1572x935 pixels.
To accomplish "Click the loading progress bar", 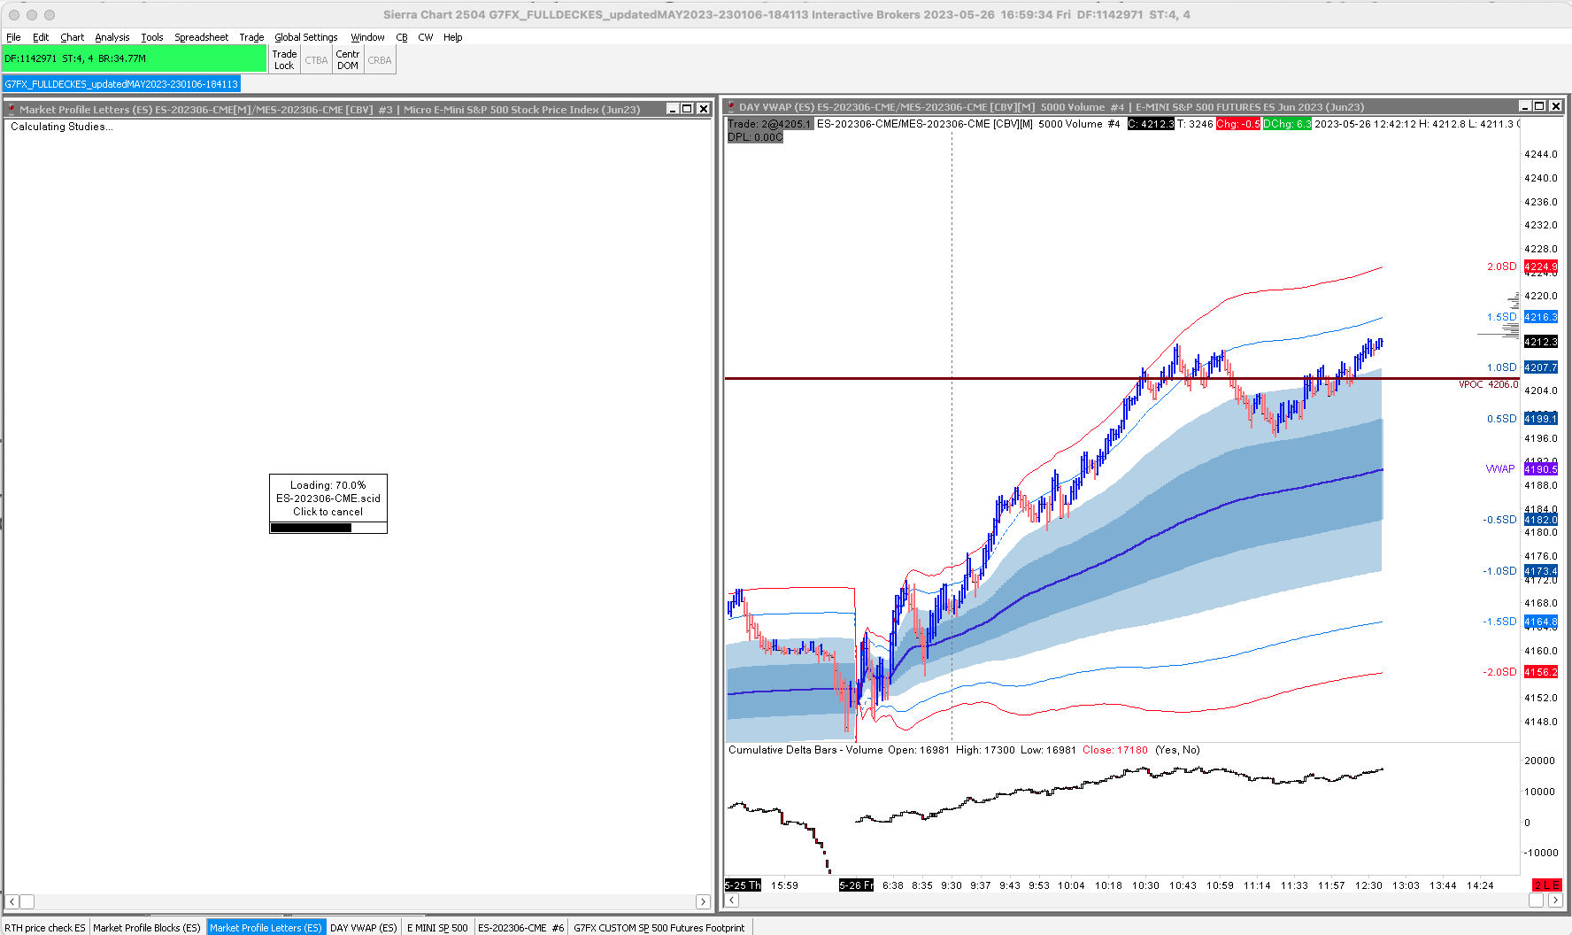I will (x=328, y=528).
